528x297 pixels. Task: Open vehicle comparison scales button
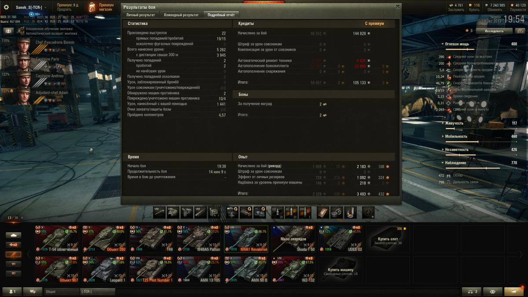pos(471,291)
